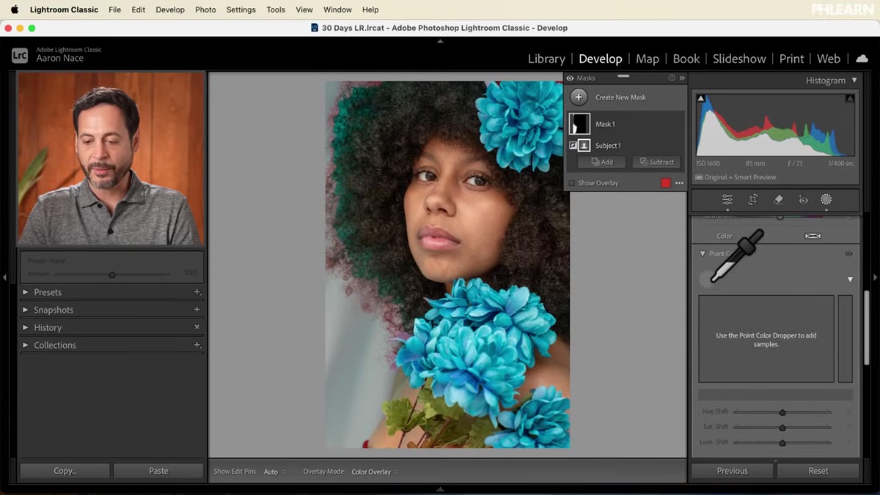The image size is (880, 495).
Task: Switch to the Library module
Action: tap(546, 59)
